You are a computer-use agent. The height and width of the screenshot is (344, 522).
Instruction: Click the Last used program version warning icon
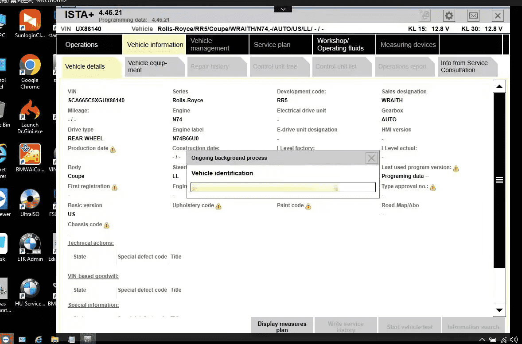tap(456, 168)
